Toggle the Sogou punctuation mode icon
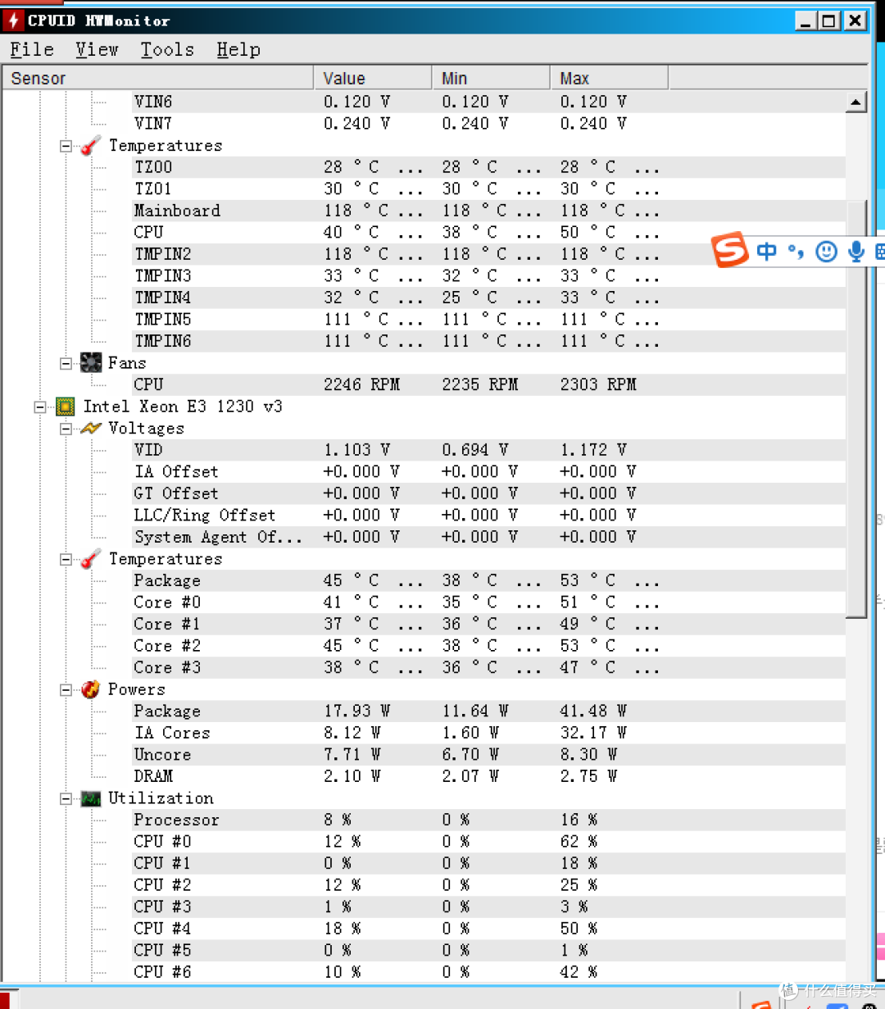 click(x=796, y=251)
